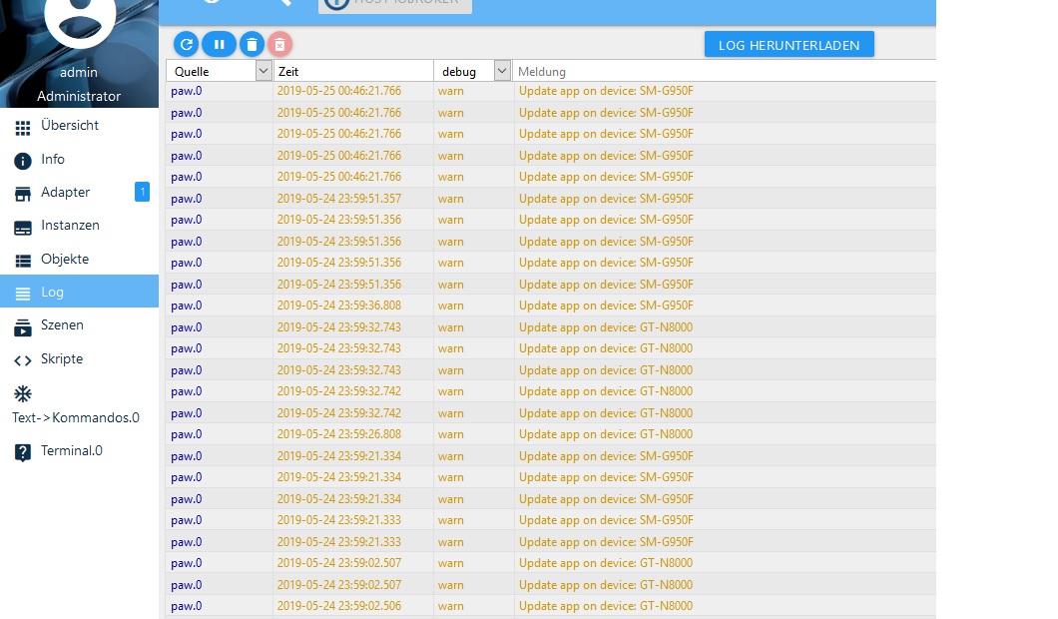Click the Info circle icon
1058x619 pixels.
click(x=23, y=161)
